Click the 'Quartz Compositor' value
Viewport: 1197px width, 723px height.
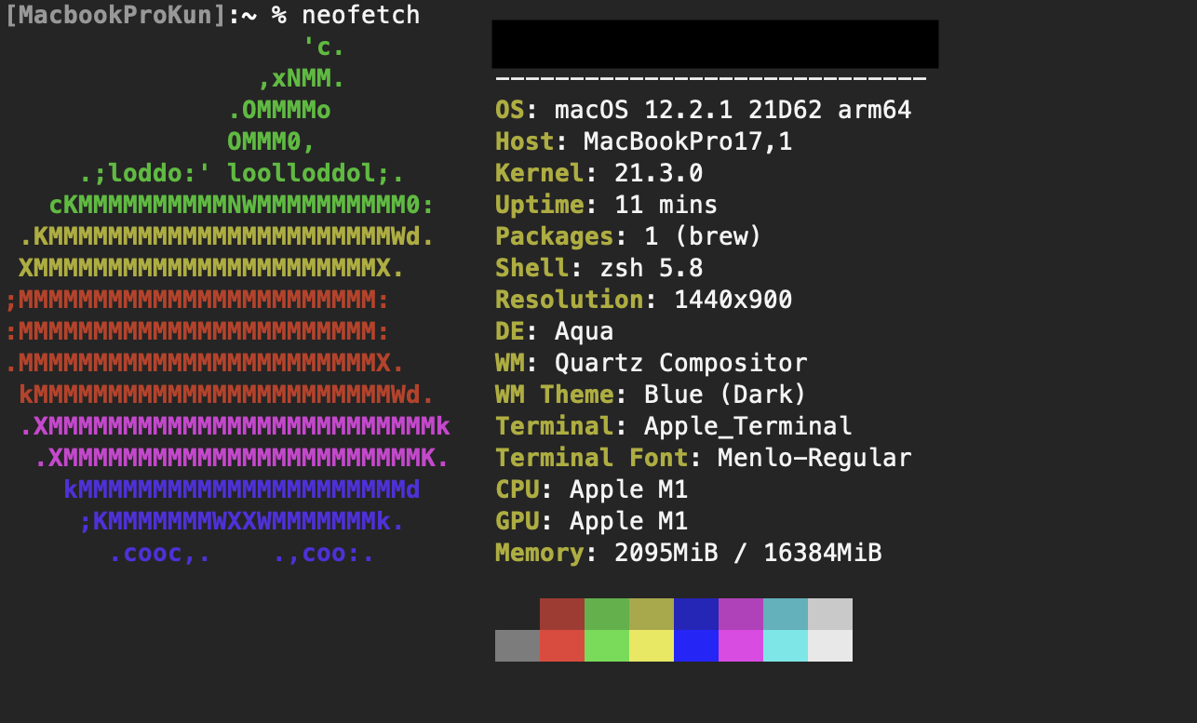click(x=681, y=363)
